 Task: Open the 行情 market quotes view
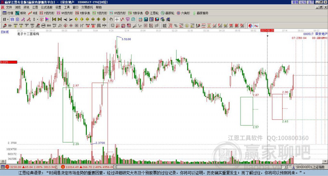tap(8, 13)
